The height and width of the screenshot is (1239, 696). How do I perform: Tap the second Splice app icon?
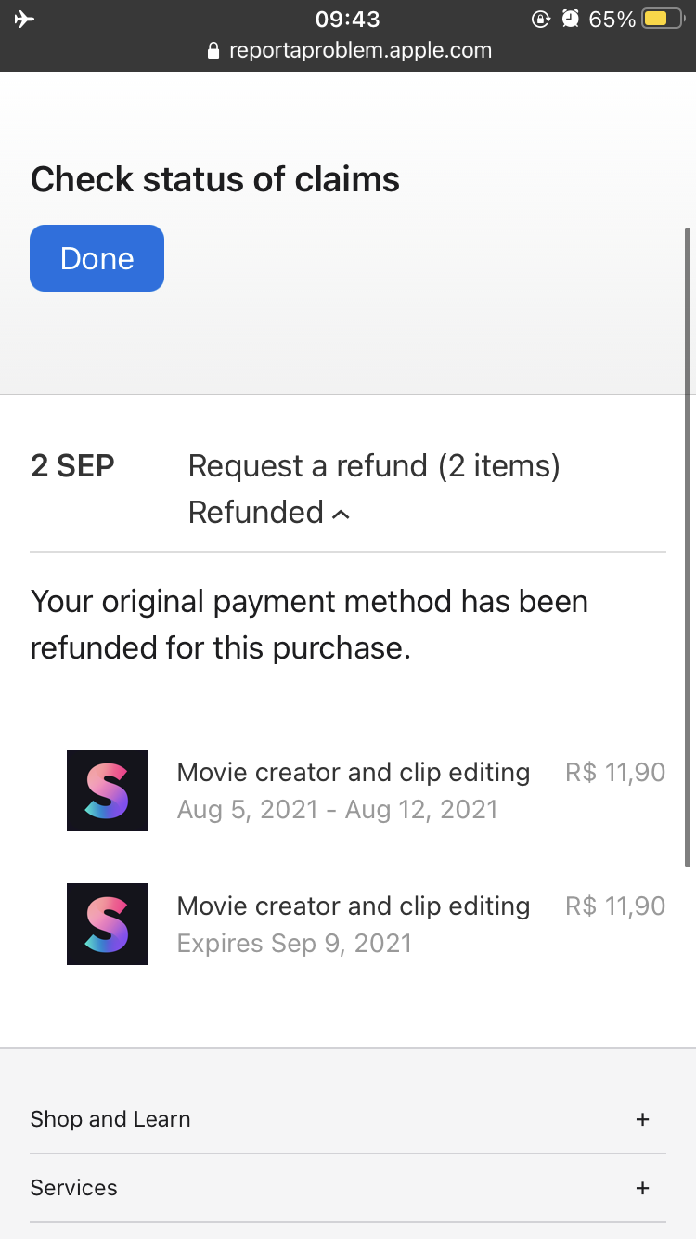(x=108, y=924)
